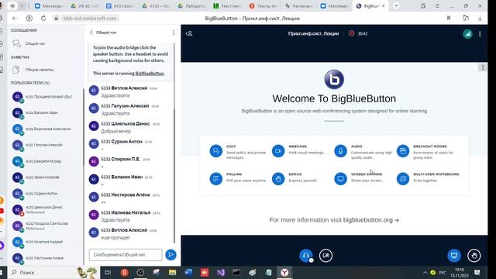The height and width of the screenshot is (279, 496).
Task: Switch to the Текст песн… browser tab
Action: tap(227, 6)
